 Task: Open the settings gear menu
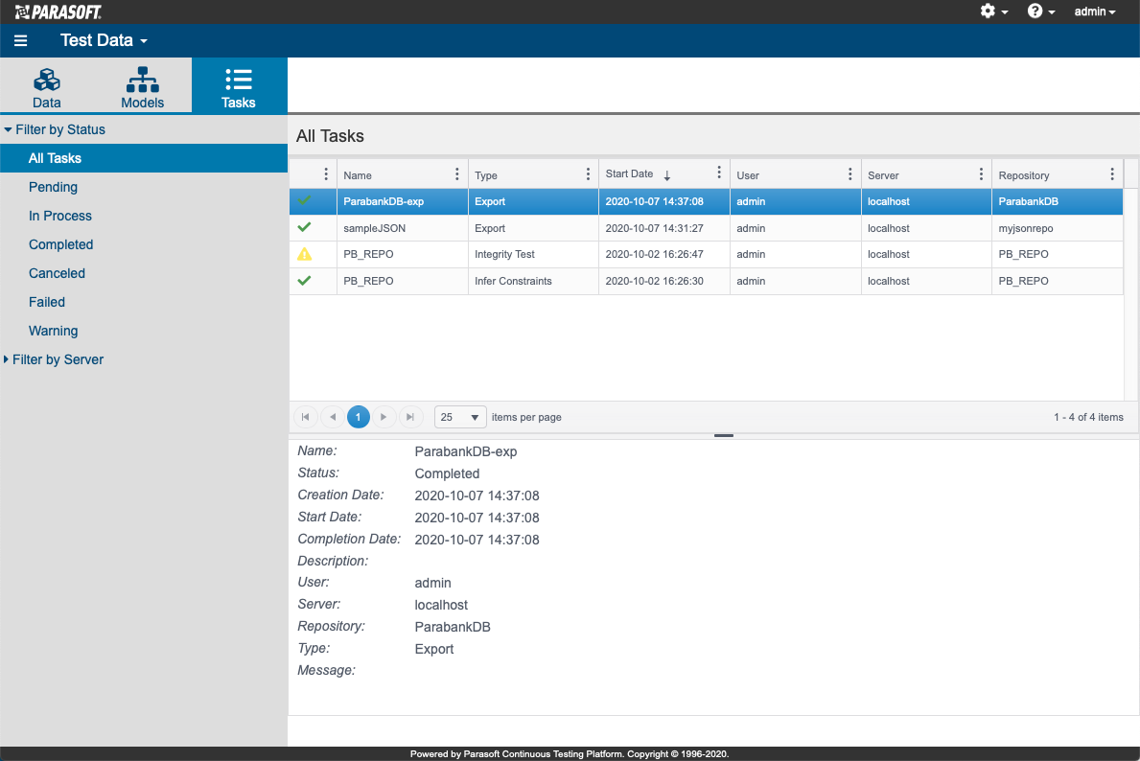click(994, 11)
